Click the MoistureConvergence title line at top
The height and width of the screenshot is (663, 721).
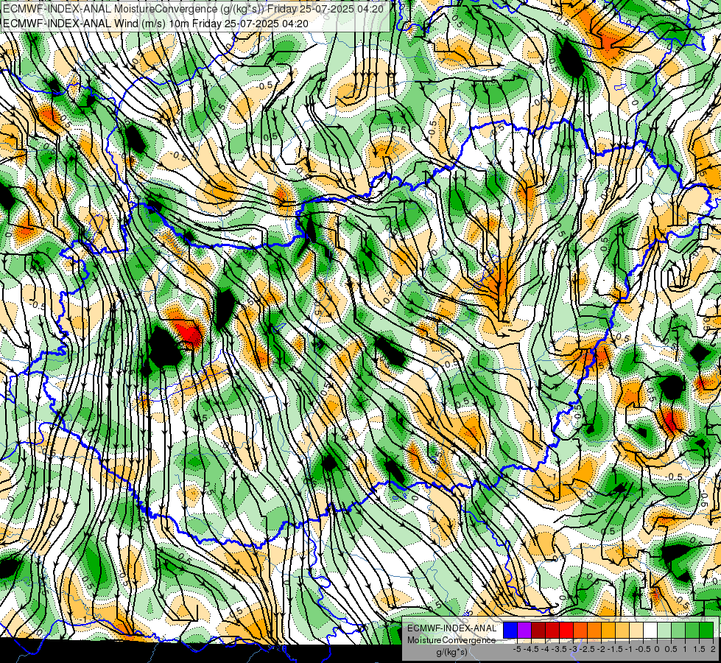(x=193, y=9)
